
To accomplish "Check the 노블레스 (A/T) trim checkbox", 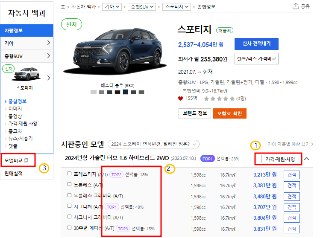I will [x=69, y=184].
